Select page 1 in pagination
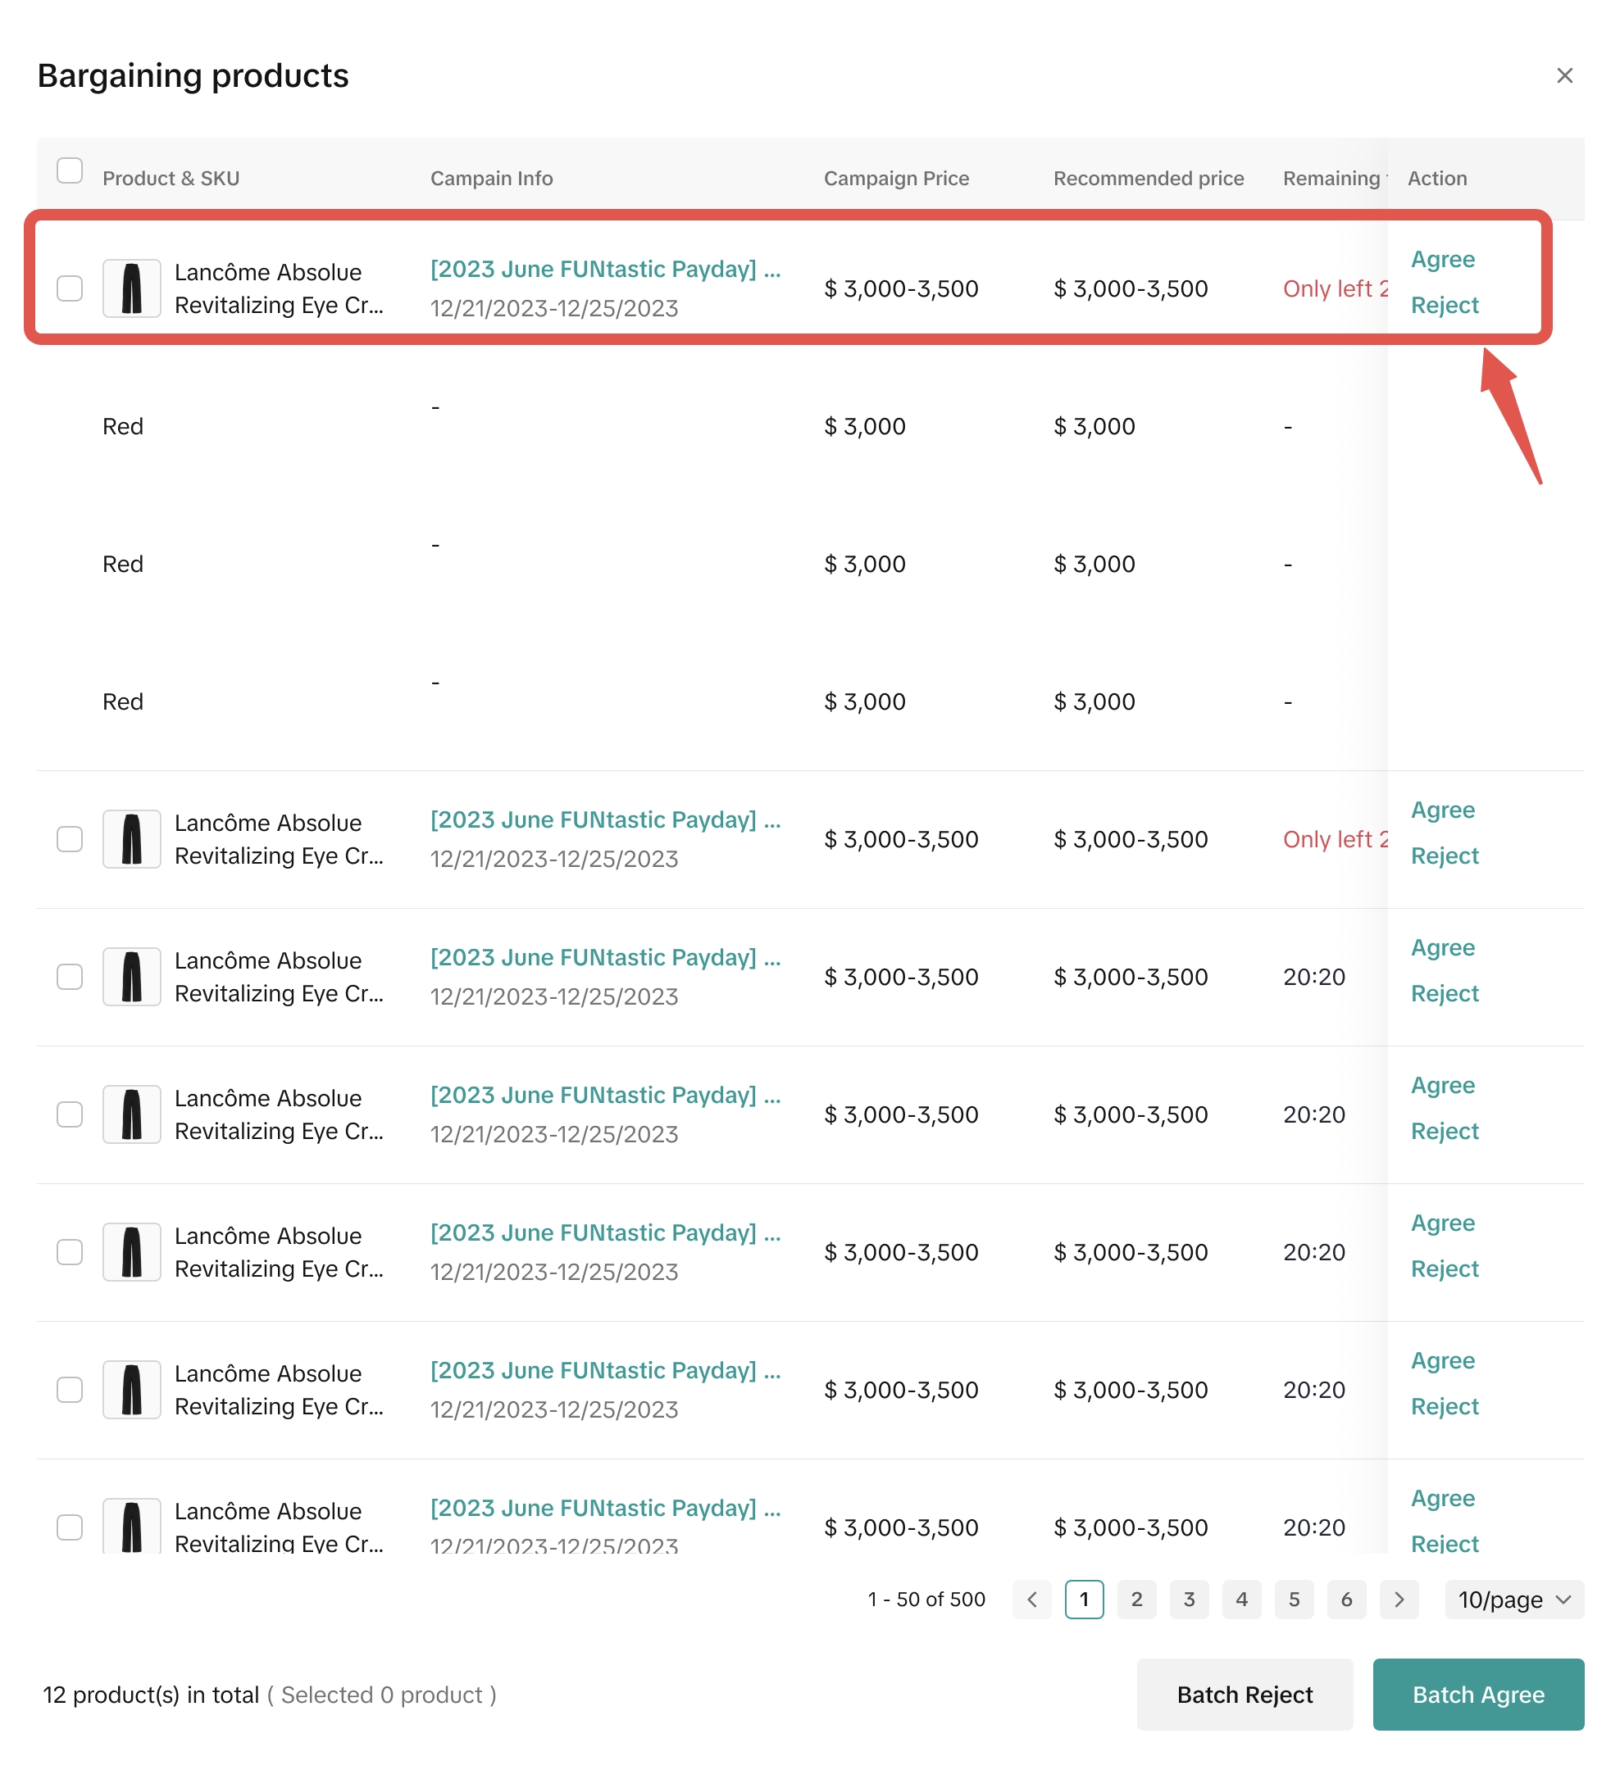The width and height of the screenshot is (1620, 1770). [1084, 1599]
